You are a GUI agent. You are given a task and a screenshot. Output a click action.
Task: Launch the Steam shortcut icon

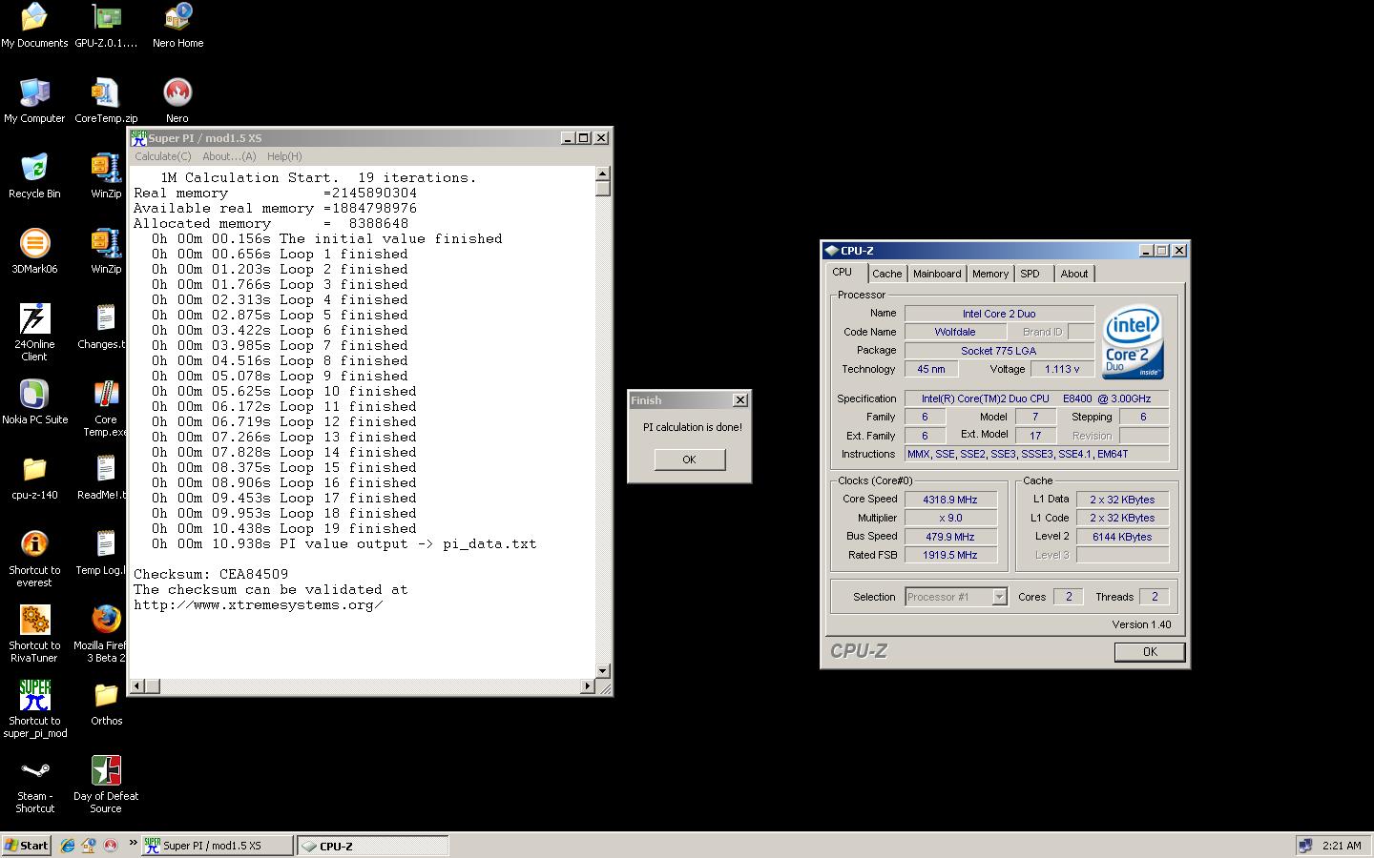pos(34,785)
